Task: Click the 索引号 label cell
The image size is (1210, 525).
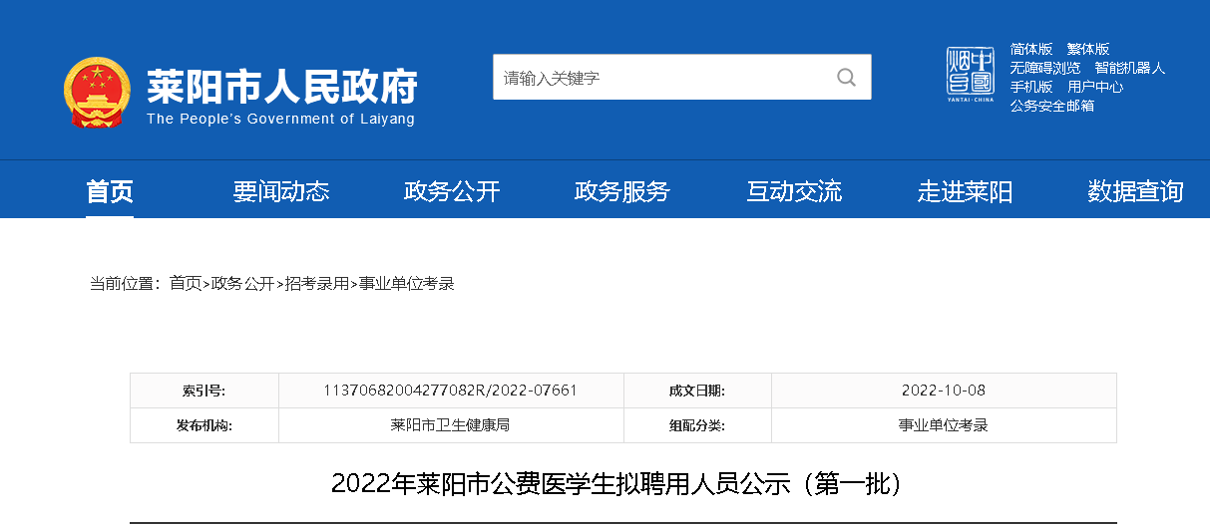Action: pos(203,391)
